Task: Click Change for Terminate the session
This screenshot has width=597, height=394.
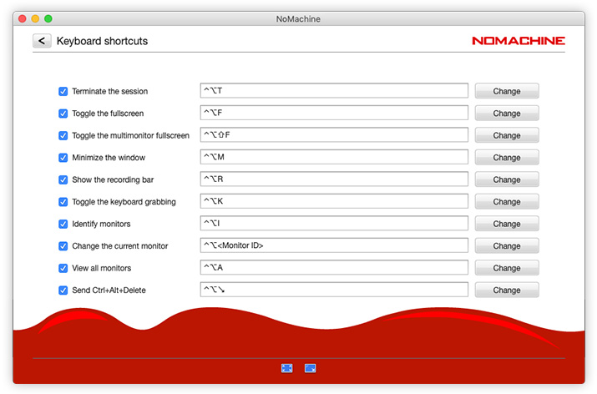Action: 506,91
